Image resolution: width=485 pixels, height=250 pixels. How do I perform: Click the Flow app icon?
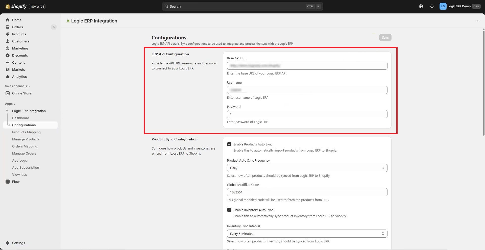(8, 182)
